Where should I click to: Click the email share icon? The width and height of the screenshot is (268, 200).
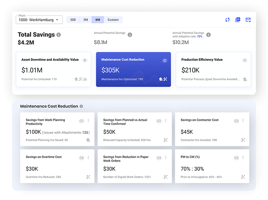click(x=248, y=20)
